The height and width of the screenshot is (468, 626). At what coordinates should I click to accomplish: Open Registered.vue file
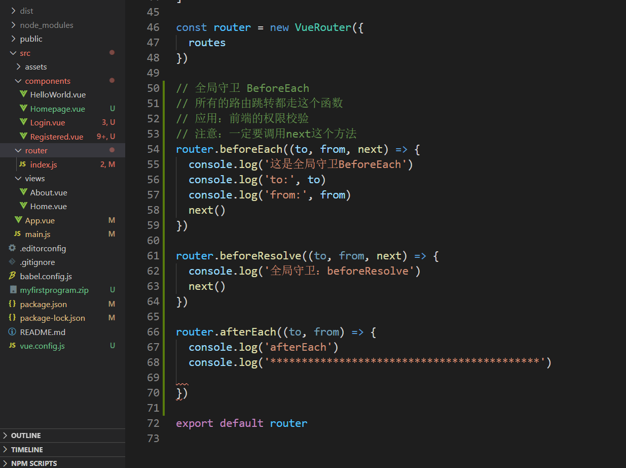(x=57, y=137)
